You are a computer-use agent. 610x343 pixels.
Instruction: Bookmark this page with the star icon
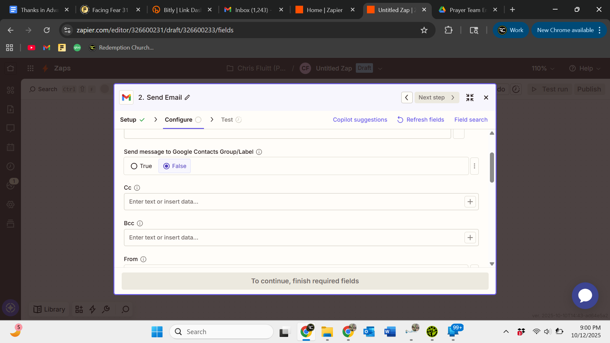click(424, 30)
